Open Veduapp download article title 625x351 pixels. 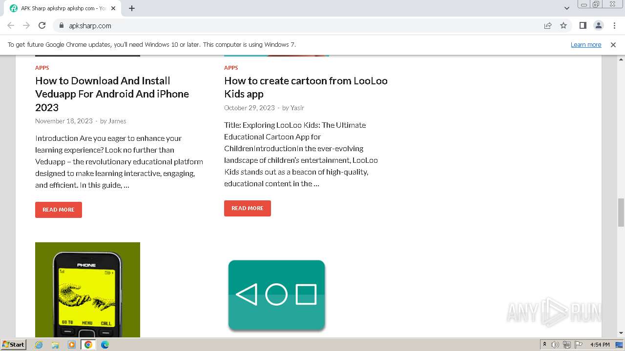112,94
